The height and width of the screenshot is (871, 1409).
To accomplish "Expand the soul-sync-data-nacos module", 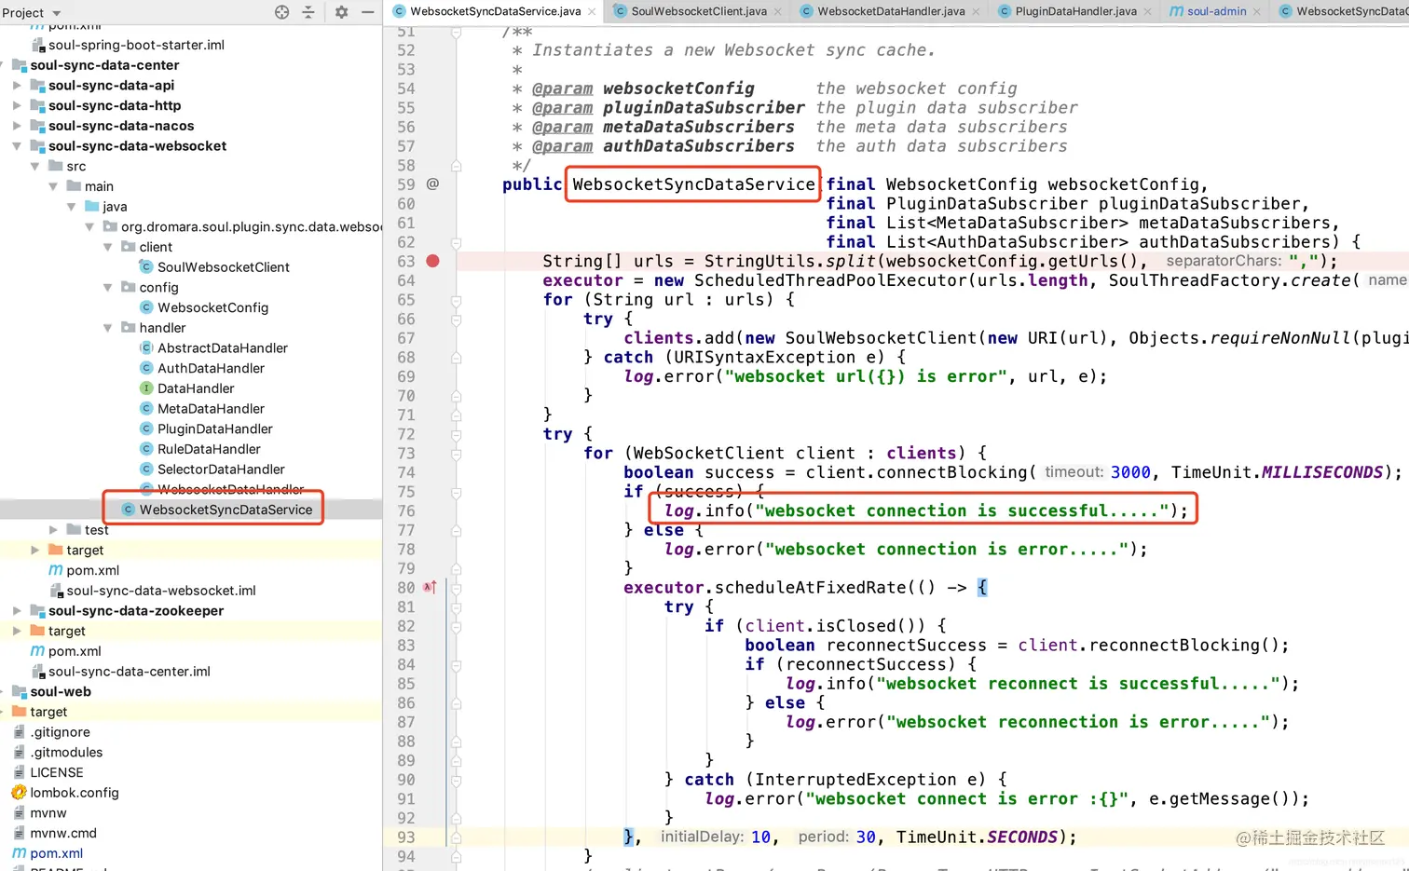I will pos(17,126).
